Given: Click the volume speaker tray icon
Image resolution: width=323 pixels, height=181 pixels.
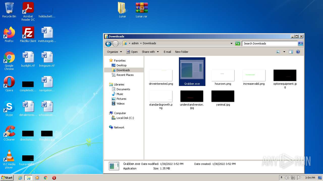Looking at the screenshot, I should (287, 178).
